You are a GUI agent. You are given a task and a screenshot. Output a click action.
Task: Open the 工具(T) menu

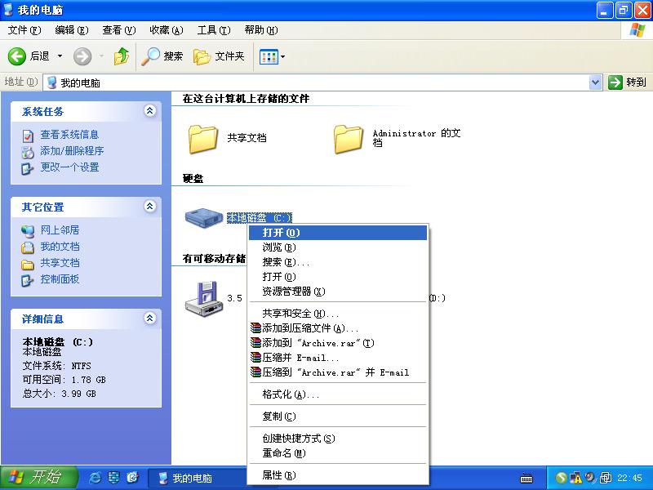point(214,30)
